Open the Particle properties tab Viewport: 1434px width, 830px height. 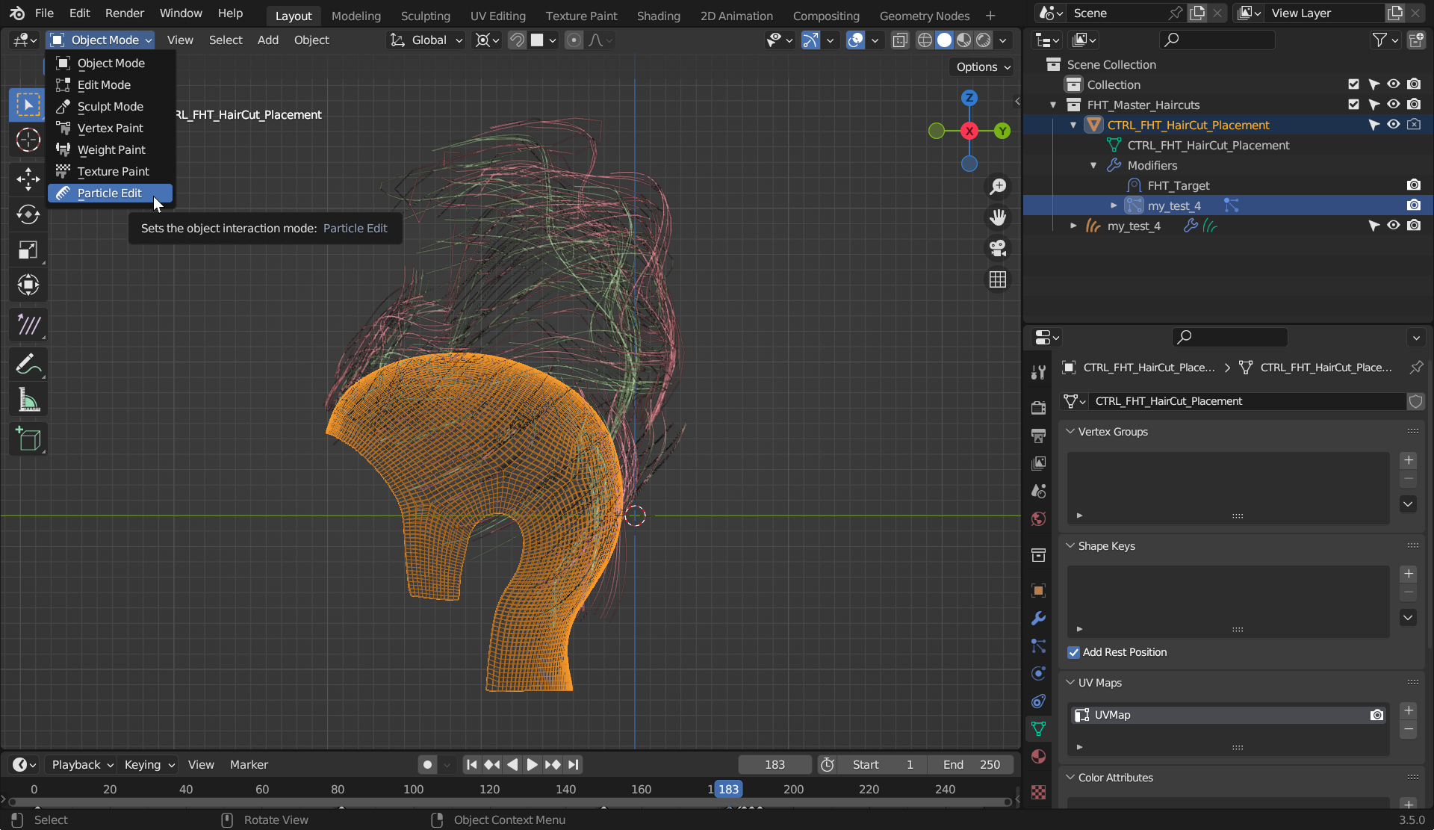point(1038,645)
